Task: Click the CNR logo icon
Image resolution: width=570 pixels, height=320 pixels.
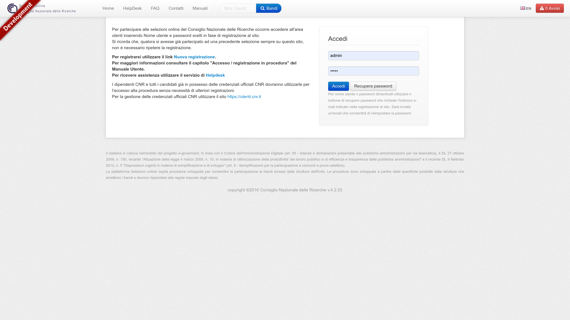Action: tap(12, 8)
